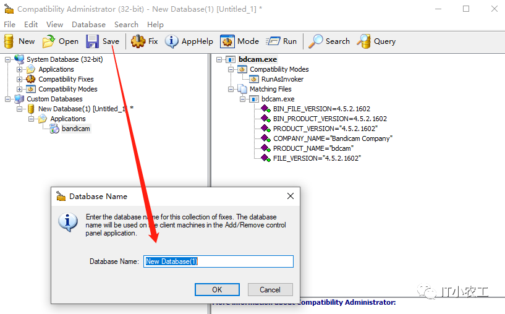The height and width of the screenshot is (314, 505).
Task: Cancel the Database Name dialog
Action: point(270,289)
